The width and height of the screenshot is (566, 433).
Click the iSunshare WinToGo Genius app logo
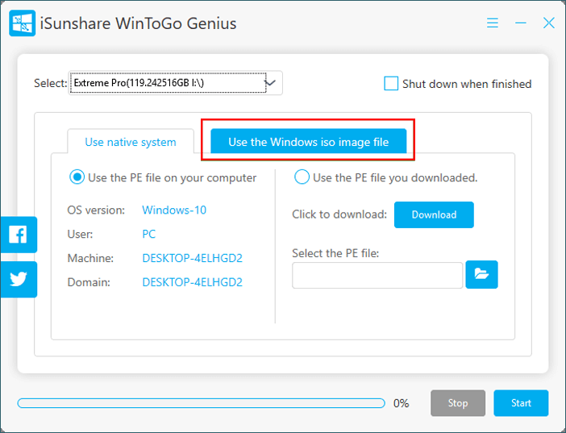22,23
